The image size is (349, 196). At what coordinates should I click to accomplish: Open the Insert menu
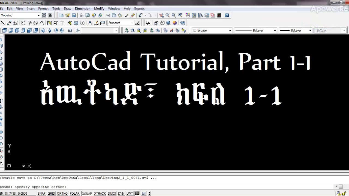point(31,8)
